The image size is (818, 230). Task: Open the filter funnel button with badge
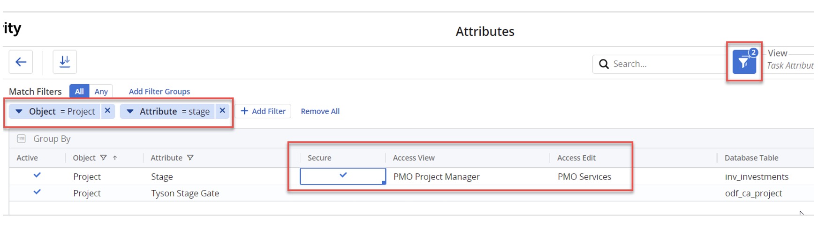744,62
